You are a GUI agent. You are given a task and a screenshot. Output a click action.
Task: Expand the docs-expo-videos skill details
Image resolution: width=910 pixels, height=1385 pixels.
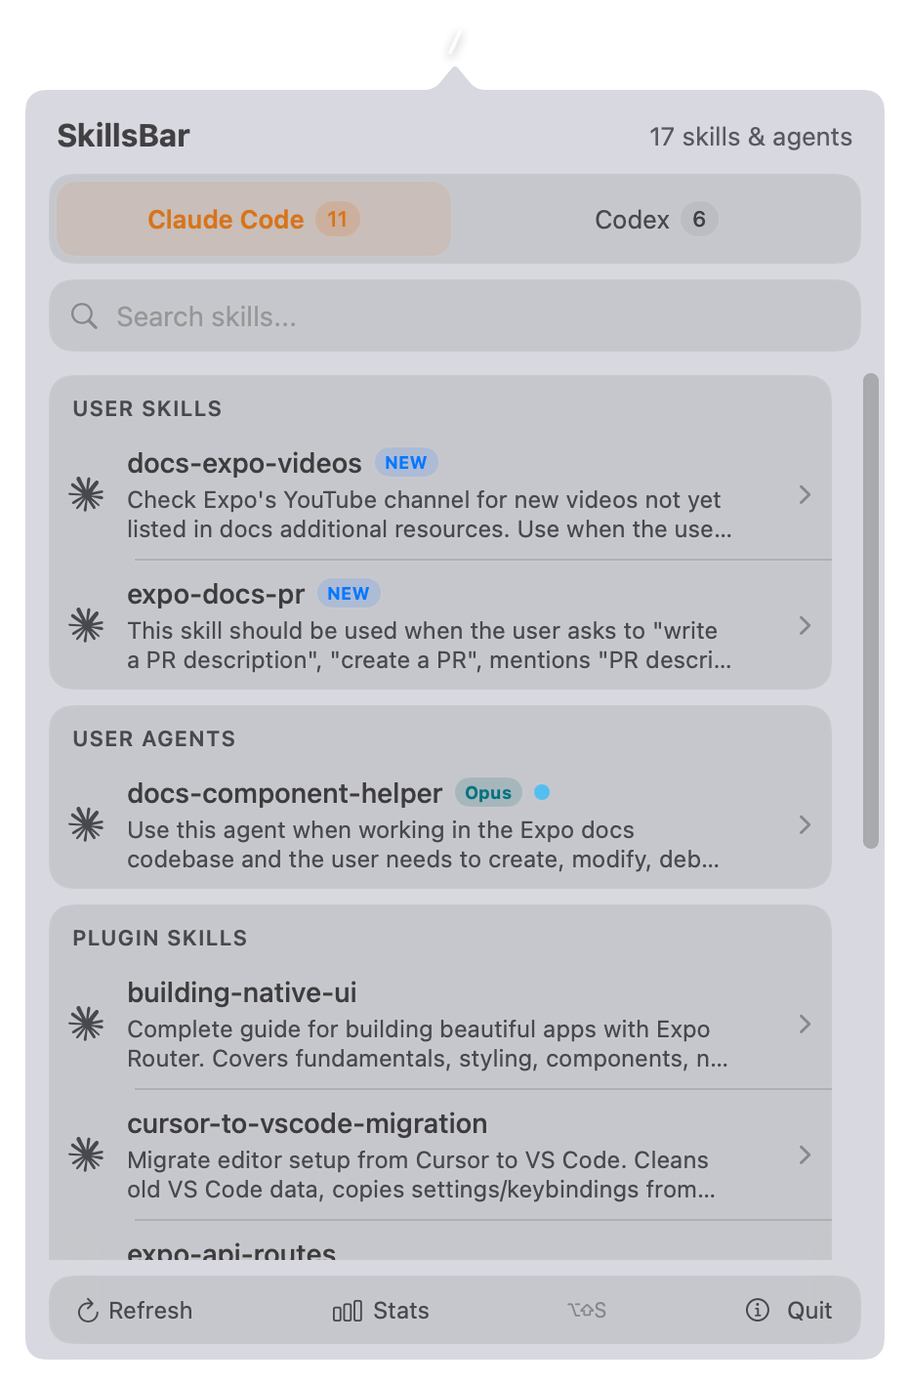tap(805, 495)
